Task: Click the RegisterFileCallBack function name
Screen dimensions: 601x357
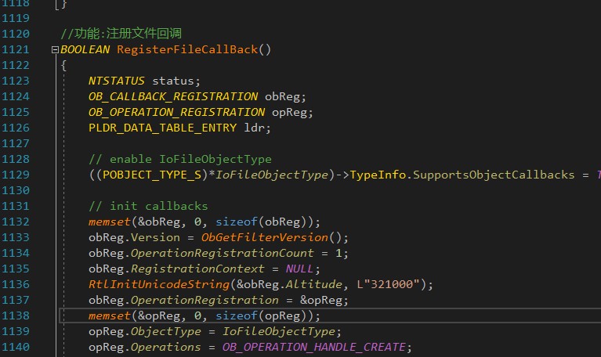Action: click(x=187, y=50)
